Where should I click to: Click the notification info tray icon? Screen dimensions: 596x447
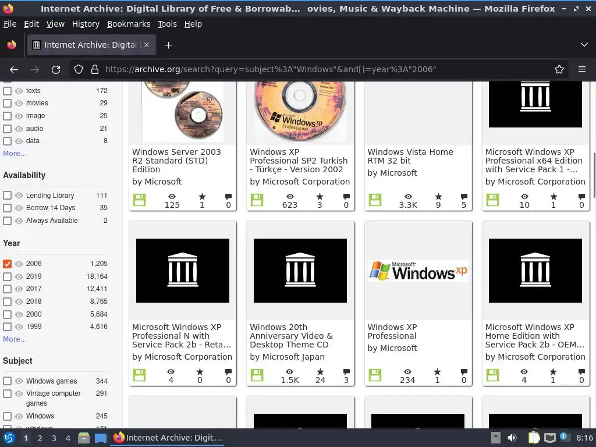[565, 437]
